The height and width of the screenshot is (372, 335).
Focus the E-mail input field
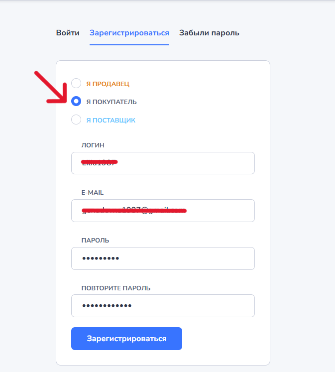tap(163, 211)
